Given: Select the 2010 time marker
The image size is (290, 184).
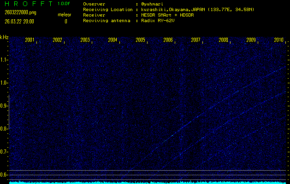Looking at the screenshot, I should click(x=278, y=40).
